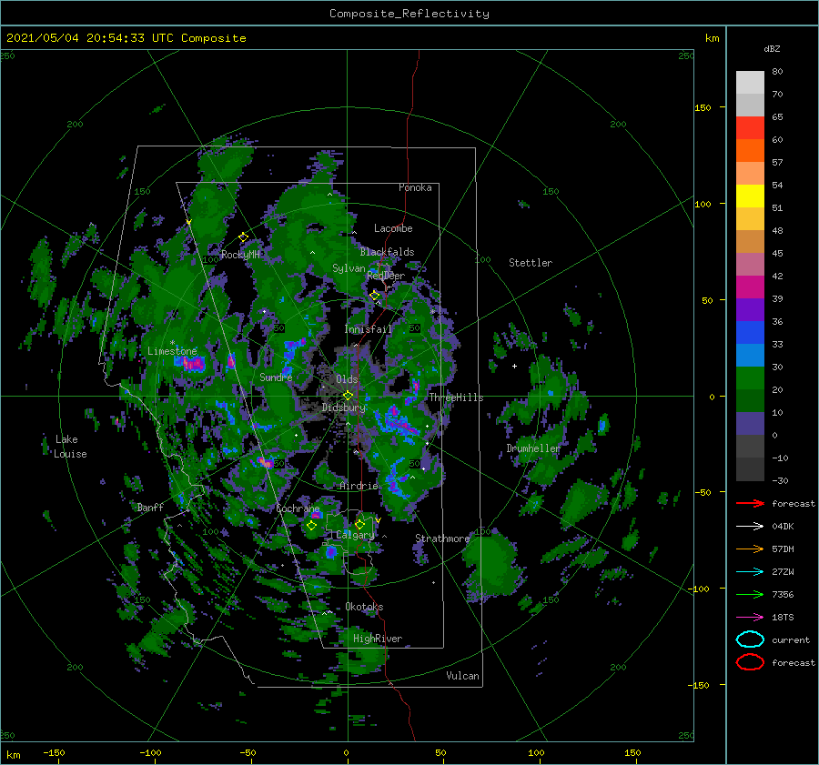819x765 pixels.
Task: Click the yellow radar-center diamond between Olds and Didsbury
Action: point(348,396)
